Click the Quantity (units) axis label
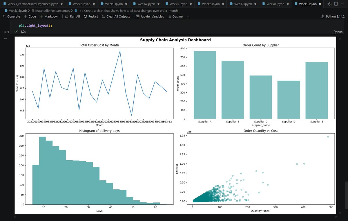The image size is (348, 221). coord(261,211)
